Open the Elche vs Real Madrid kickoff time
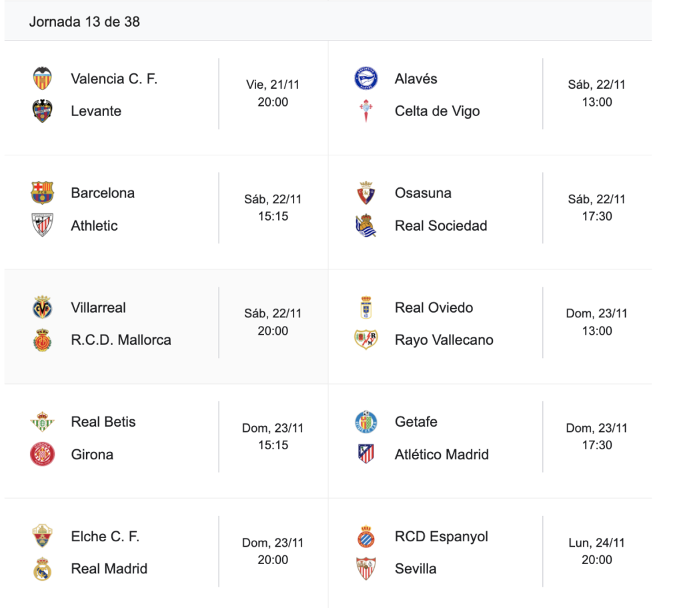 tap(273, 551)
